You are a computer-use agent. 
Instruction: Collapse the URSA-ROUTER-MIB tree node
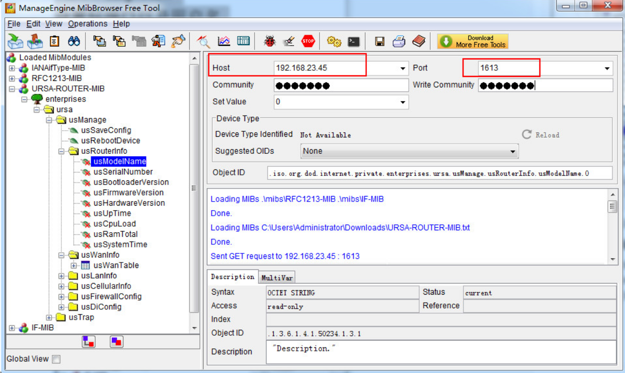12,89
